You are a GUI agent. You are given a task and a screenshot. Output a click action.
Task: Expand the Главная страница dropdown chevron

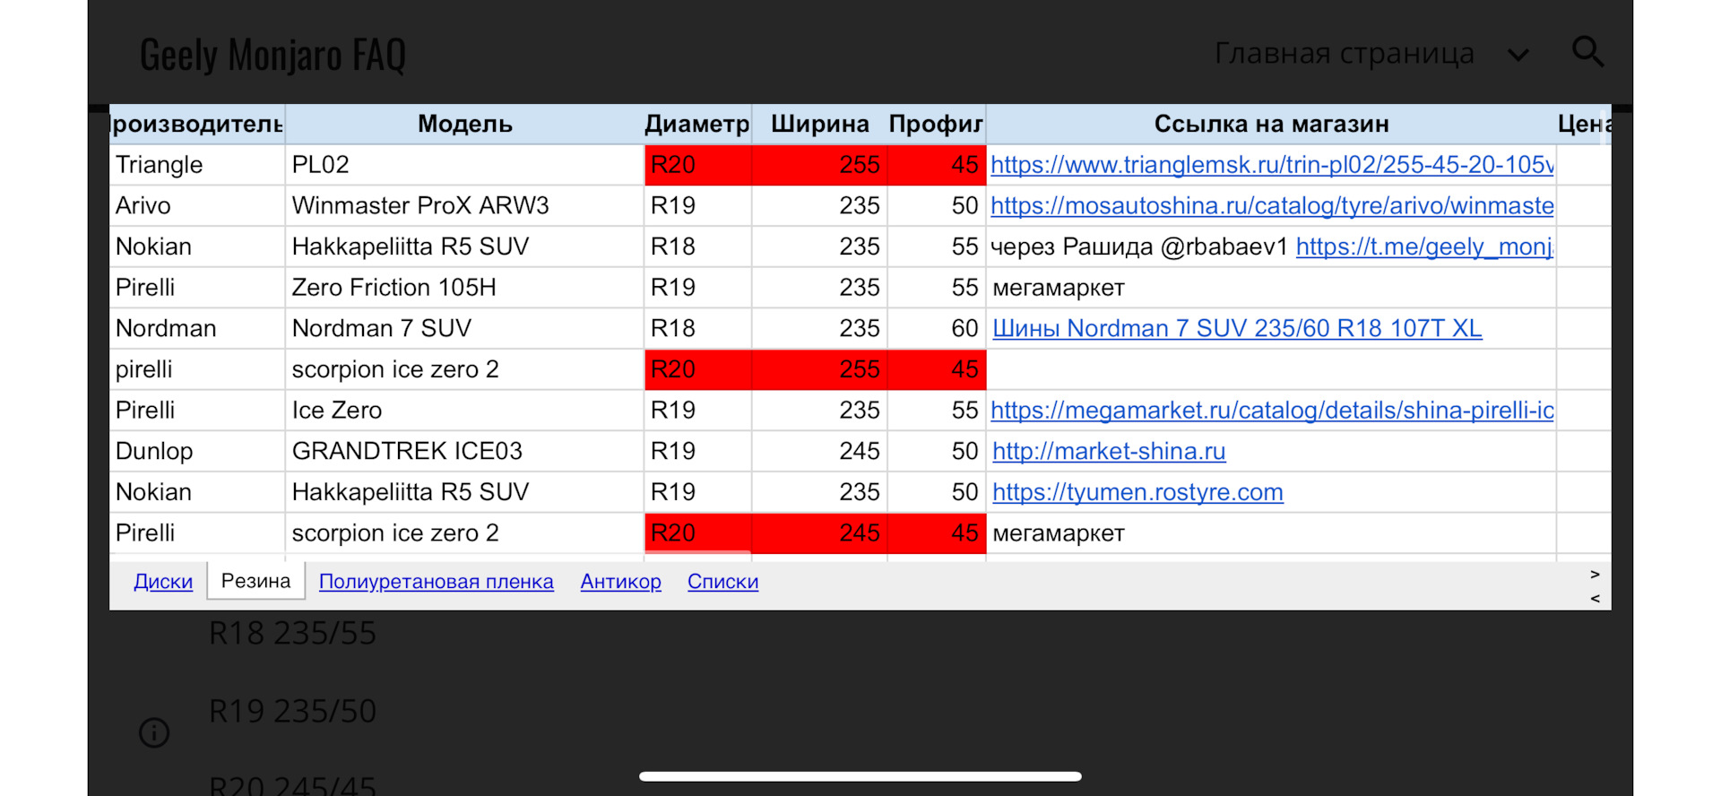point(1518,55)
